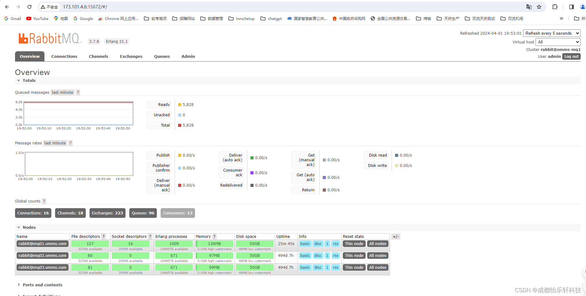Switch to the Connections tab
This screenshot has height=296, width=586.
(x=64, y=56)
